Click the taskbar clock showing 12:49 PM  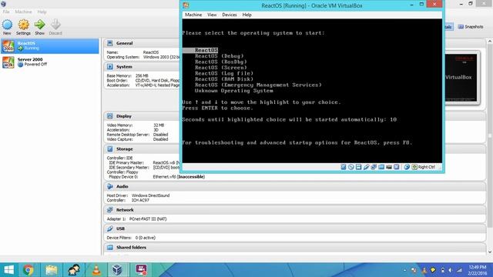(478, 270)
